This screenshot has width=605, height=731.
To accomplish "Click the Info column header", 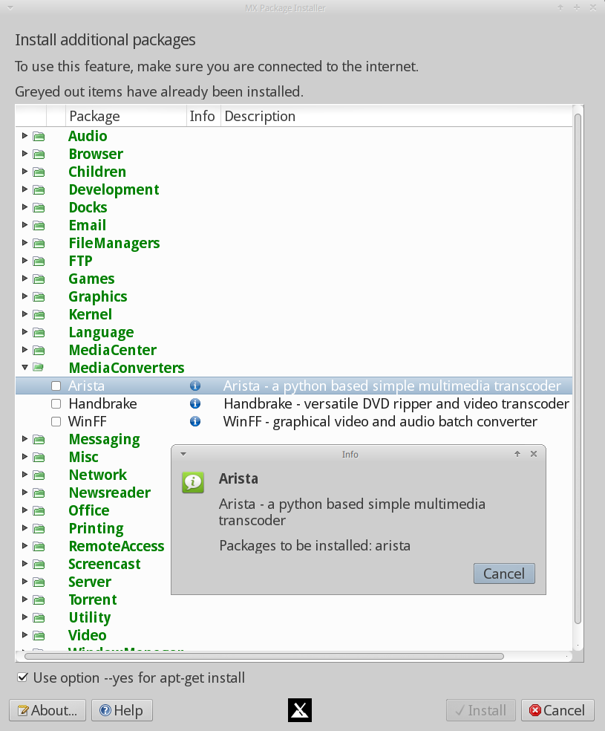I will [203, 116].
